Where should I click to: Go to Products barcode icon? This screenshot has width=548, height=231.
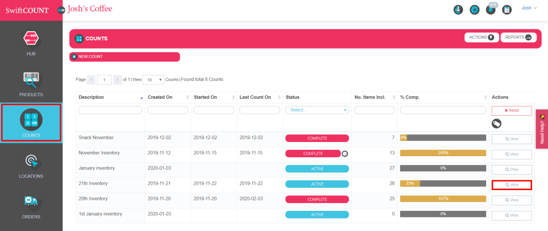pos(31,81)
